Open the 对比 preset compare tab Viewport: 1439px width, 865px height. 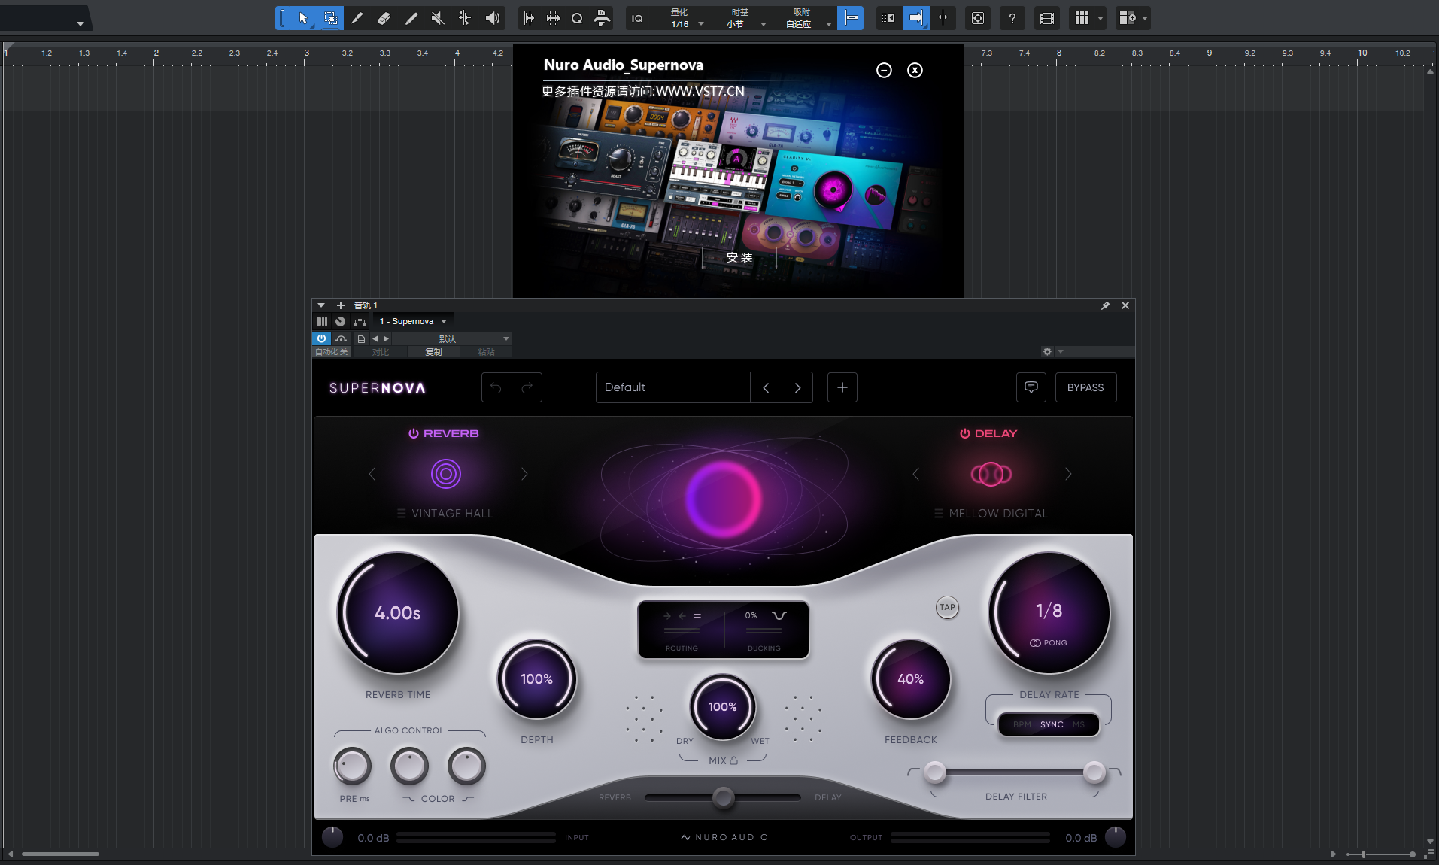[379, 351]
